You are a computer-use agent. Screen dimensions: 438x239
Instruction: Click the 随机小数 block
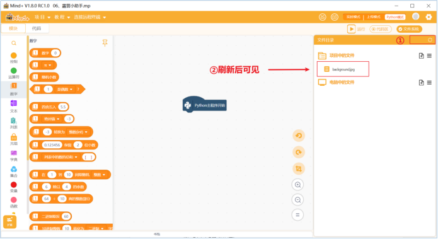pyautogui.click(x=44, y=77)
